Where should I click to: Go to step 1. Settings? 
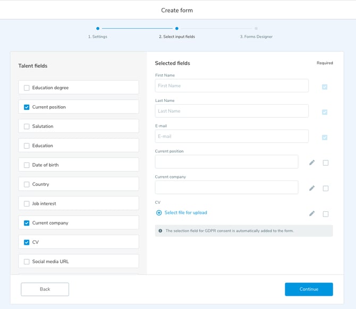point(98,29)
